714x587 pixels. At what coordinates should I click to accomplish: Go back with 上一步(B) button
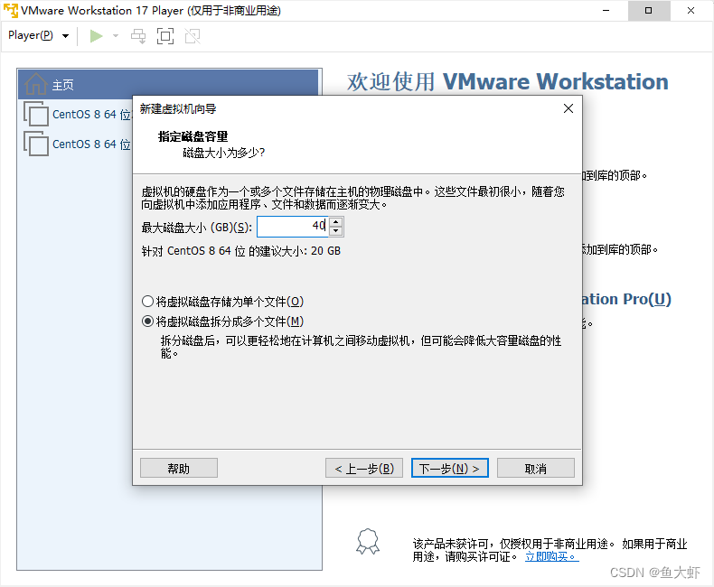pos(364,468)
